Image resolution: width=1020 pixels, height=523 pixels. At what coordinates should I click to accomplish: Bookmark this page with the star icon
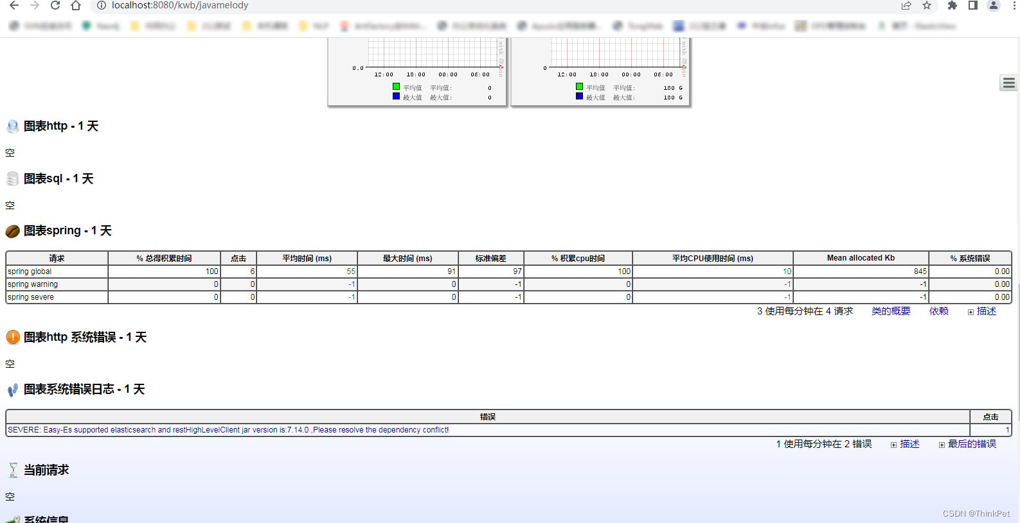click(x=927, y=5)
